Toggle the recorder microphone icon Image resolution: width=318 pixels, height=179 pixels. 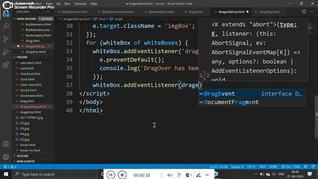pyautogui.click(x=179, y=175)
